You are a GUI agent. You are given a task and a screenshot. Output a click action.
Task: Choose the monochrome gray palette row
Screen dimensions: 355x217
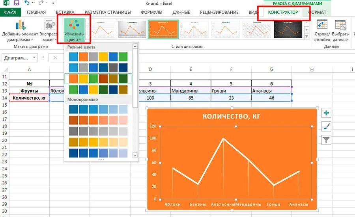(98, 131)
